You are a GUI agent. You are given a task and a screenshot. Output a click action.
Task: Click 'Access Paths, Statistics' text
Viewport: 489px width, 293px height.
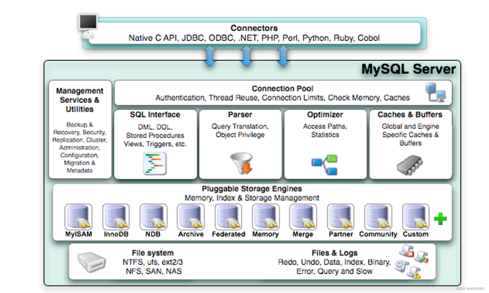coord(325,131)
